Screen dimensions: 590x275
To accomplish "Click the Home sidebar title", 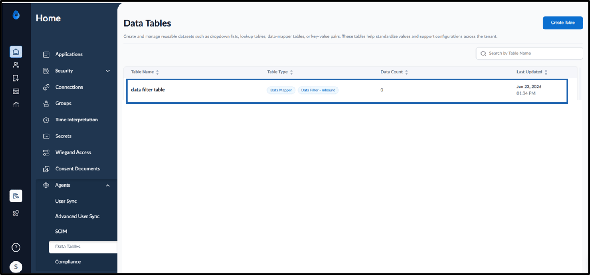I will [48, 18].
